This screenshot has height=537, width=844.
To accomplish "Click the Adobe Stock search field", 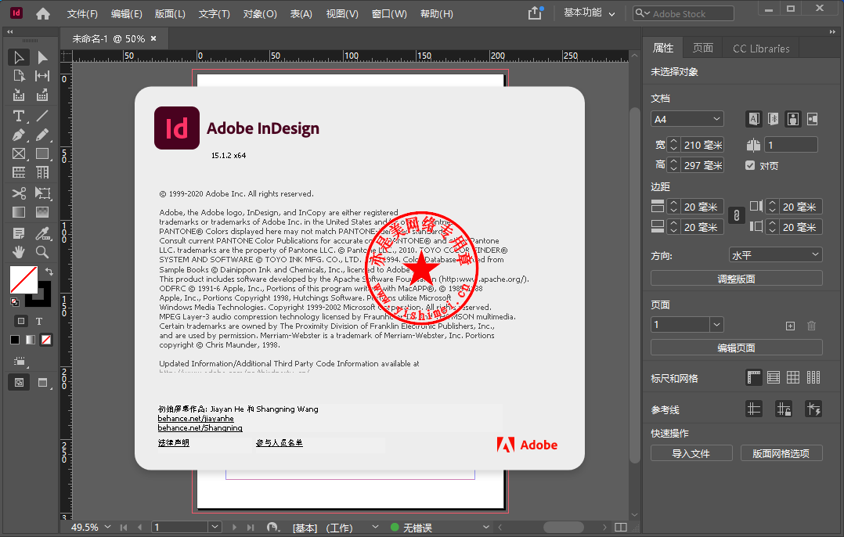I will [683, 13].
